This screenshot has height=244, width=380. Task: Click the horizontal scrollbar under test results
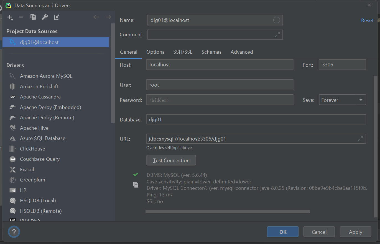pyautogui.click(x=228, y=211)
